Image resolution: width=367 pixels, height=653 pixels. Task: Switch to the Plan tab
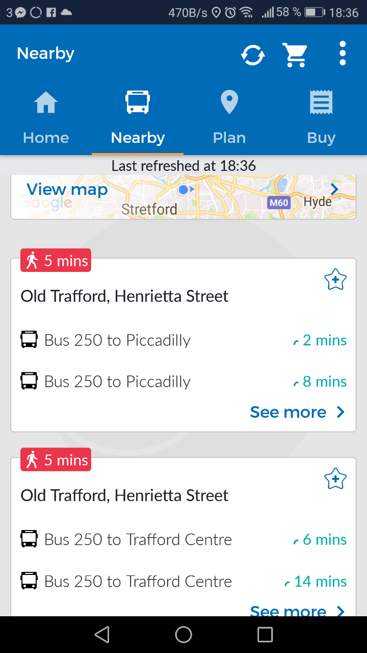coord(229,117)
